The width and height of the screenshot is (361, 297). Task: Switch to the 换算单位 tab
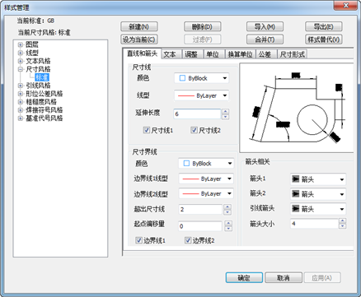(241, 54)
